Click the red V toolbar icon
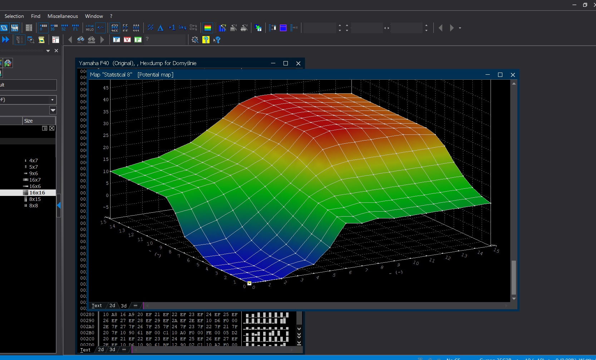The width and height of the screenshot is (596, 360). (127, 40)
